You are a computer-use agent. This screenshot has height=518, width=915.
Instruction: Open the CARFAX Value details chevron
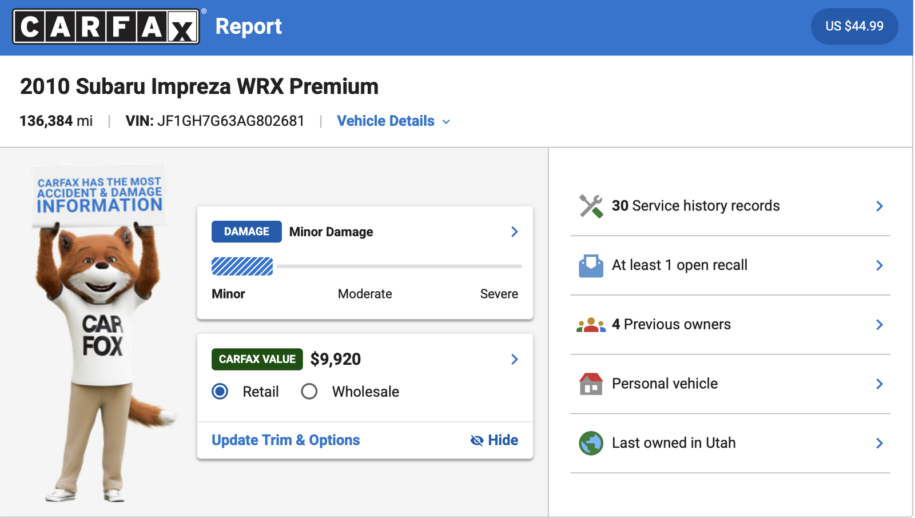tap(514, 359)
